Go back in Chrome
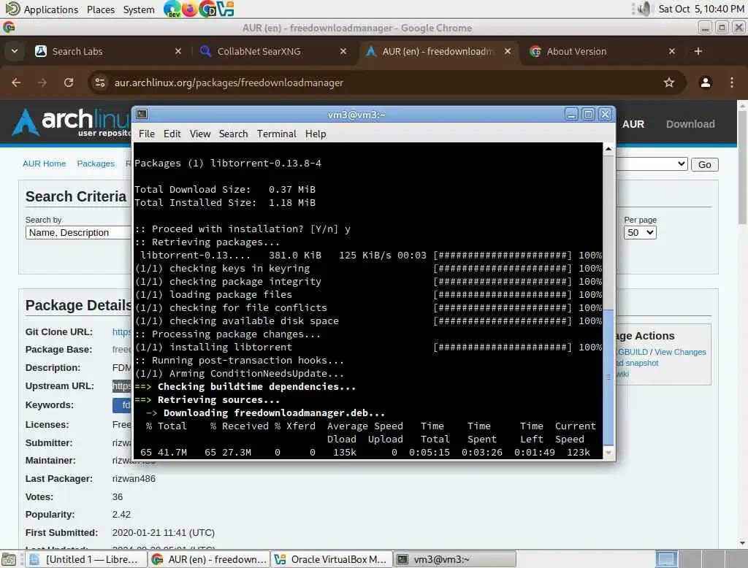Image resolution: width=748 pixels, height=568 pixels. pyautogui.click(x=16, y=82)
